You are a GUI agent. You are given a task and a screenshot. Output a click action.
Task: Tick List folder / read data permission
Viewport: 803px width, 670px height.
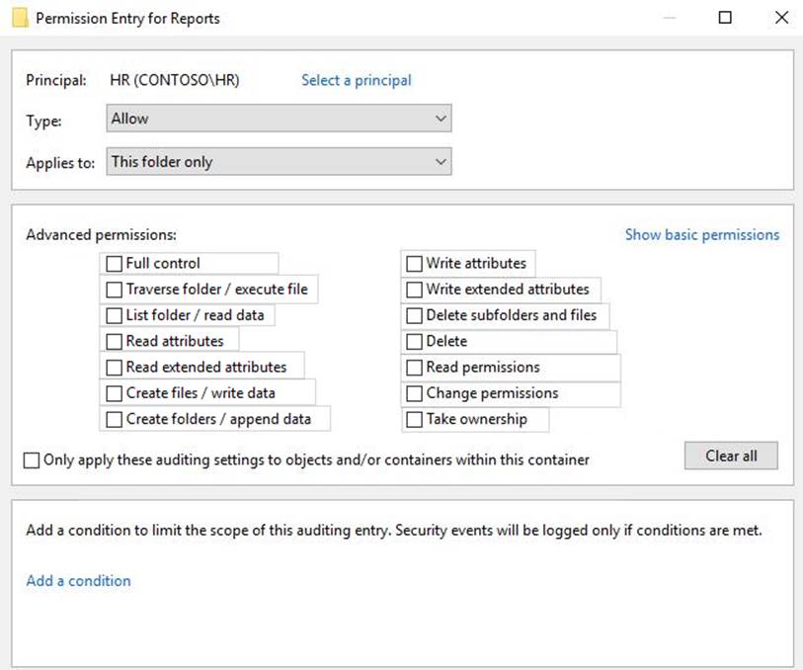[115, 316]
